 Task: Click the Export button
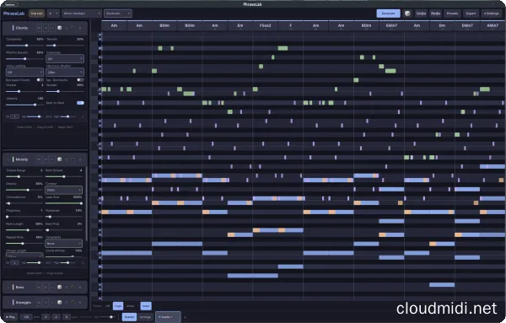pos(471,13)
